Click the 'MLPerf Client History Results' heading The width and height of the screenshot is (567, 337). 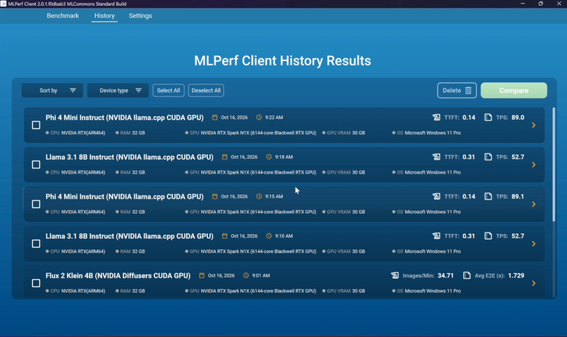tap(283, 61)
